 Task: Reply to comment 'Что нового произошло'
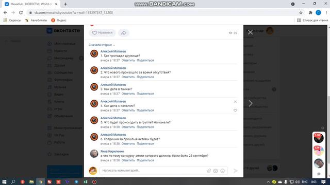tap(128, 77)
